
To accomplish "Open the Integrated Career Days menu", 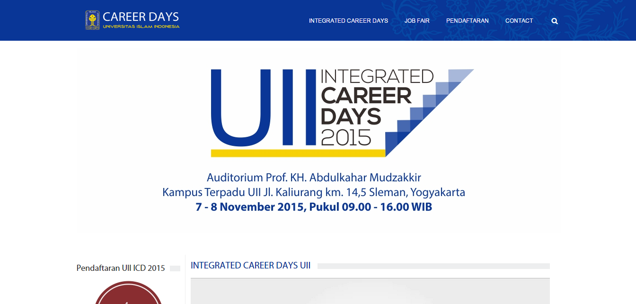I will point(348,21).
